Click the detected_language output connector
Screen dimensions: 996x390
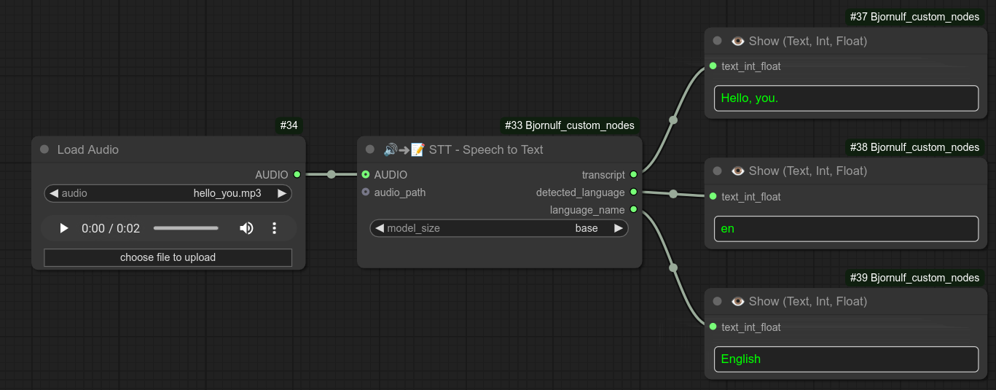(x=634, y=192)
